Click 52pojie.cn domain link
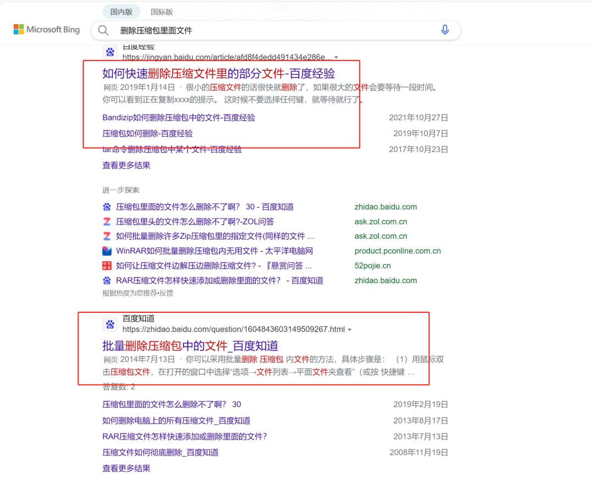This screenshot has width=593, height=484. [372, 266]
